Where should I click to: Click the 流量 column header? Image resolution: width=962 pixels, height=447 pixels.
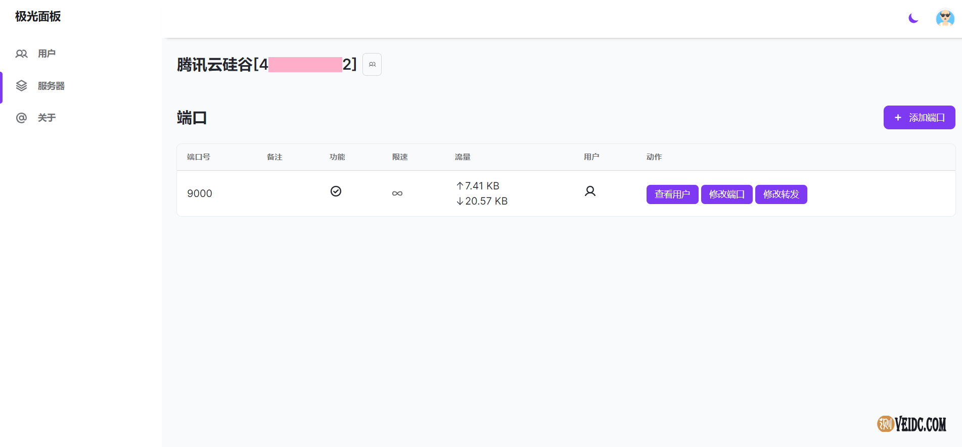(x=463, y=157)
